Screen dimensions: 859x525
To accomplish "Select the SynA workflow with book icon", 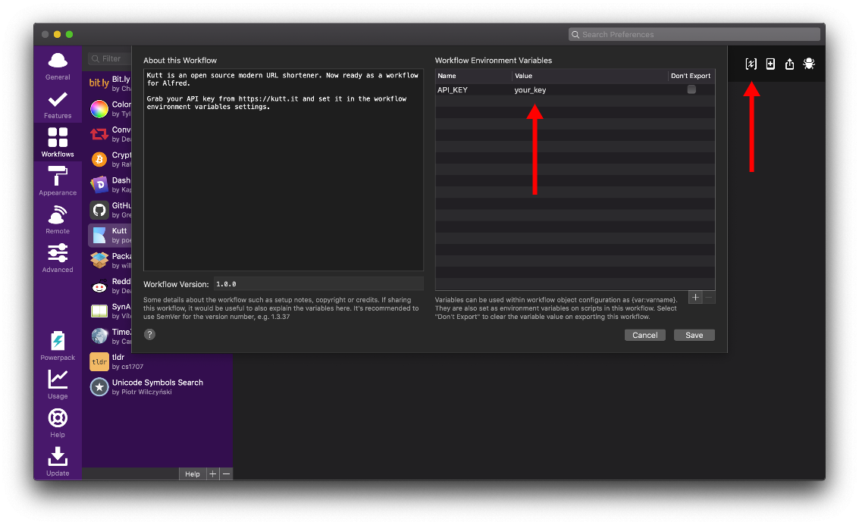I will coord(110,311).
